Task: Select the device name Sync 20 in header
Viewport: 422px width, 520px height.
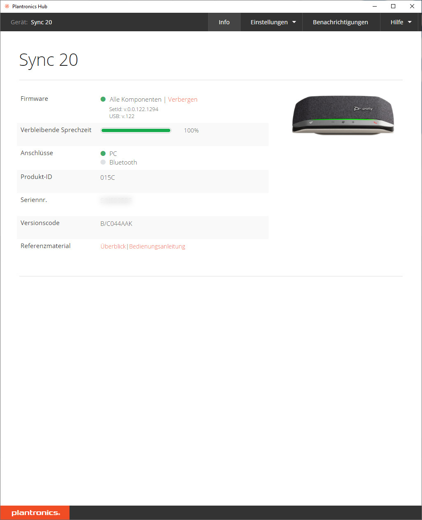Action: [x=42, y=22]
